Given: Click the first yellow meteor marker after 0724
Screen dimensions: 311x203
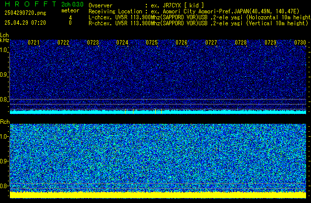Looking at the screenshot, I should (x=126, y=111).
